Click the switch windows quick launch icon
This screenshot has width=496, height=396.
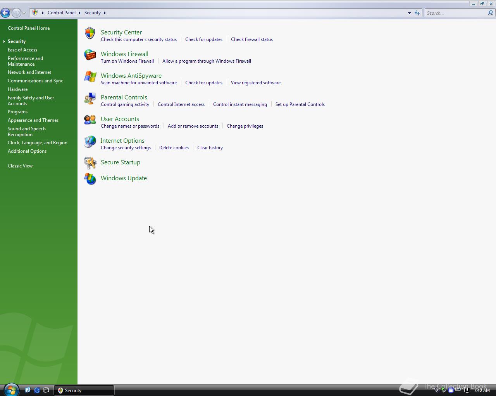pos(46,390)
